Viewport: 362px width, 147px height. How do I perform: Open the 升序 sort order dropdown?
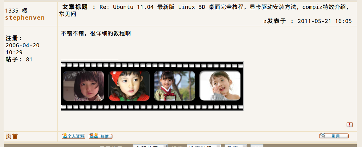(x=236, y=146)
